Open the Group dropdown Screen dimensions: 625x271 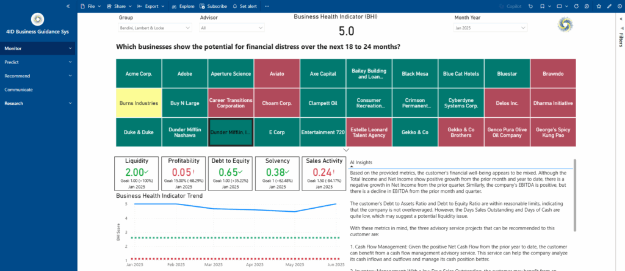tap(156, 28)
